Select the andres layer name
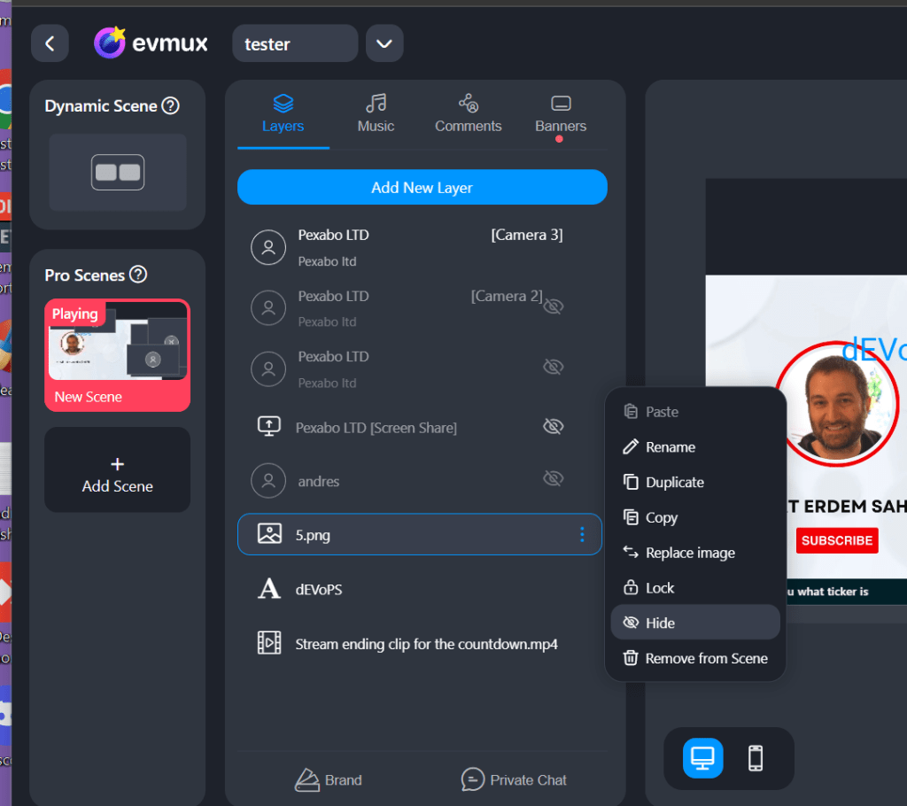The height and width of the screenshot is (806, 907). point(319,482)
